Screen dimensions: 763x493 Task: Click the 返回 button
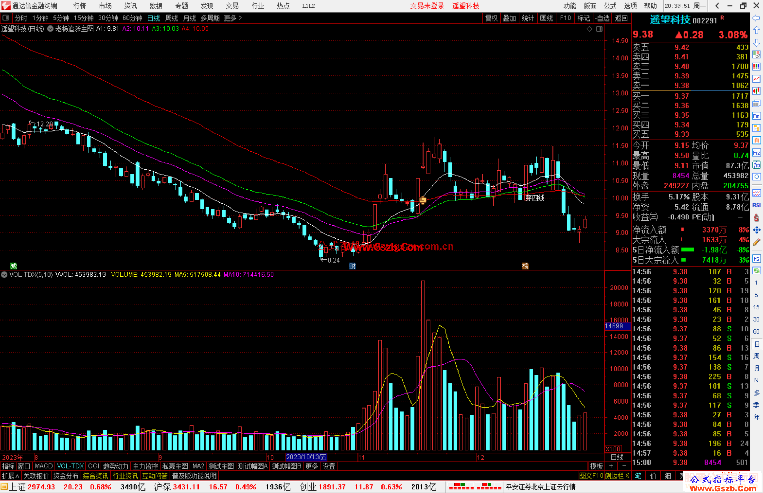tap(621, 18)
